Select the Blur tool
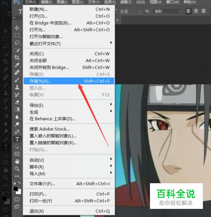The height and width of the screenshot is (217, 211). (x=17, y=117)
